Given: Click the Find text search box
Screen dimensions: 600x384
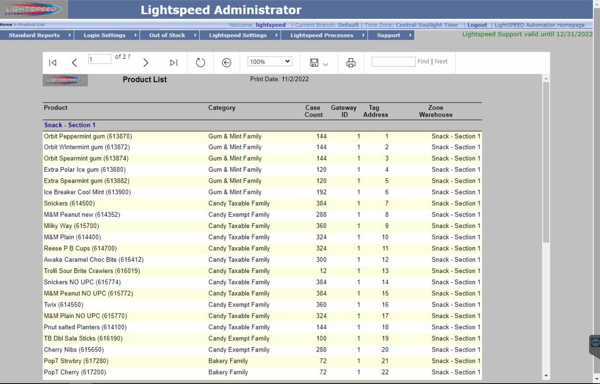Looking at the screenshot, I should tap(393, 61).
